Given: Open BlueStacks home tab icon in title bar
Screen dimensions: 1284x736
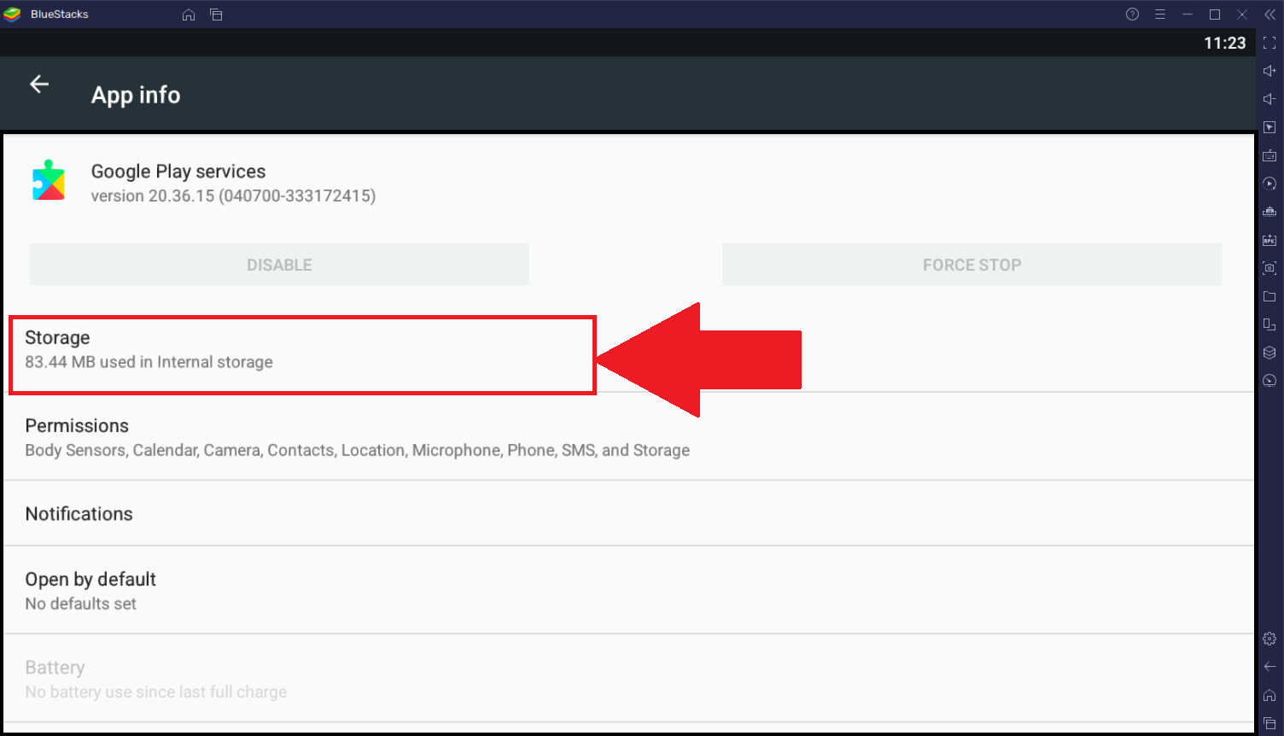Looking at the screenshot, I should click(x=189, y=15).
